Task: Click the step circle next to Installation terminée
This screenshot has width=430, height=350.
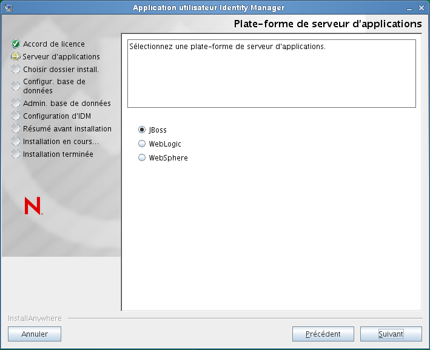Action: point(16,154)
